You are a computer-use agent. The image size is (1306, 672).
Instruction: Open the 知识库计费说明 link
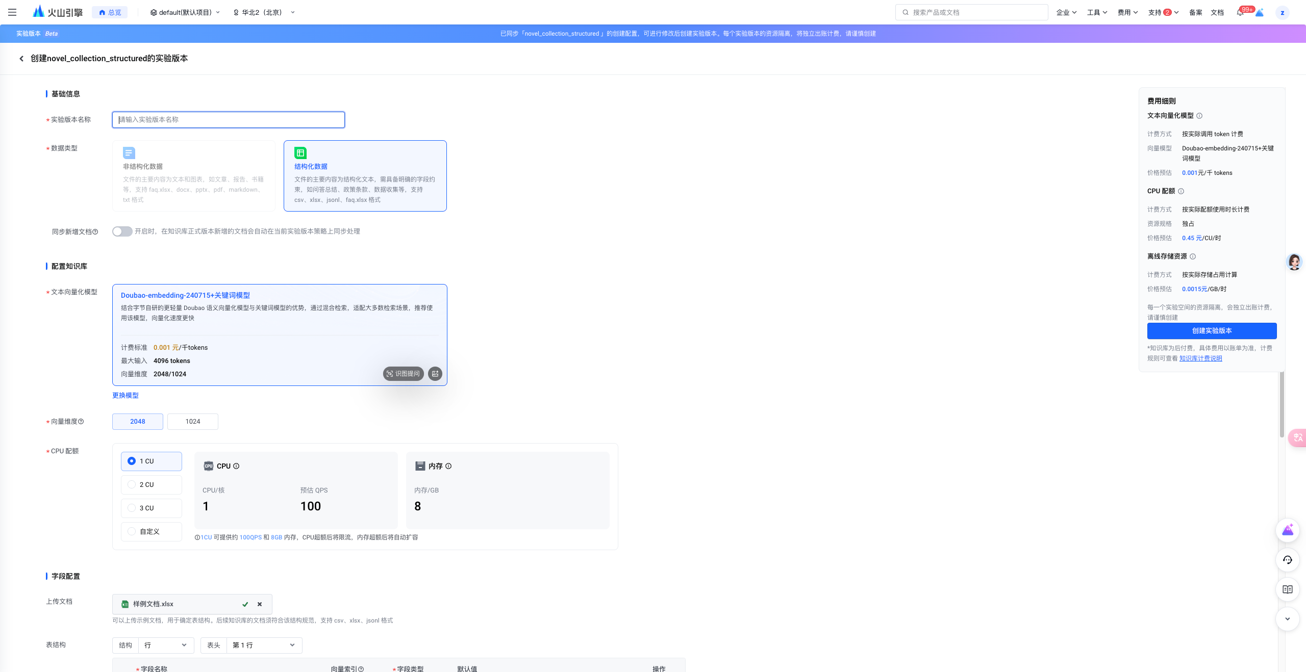[x=1200, y=358]
